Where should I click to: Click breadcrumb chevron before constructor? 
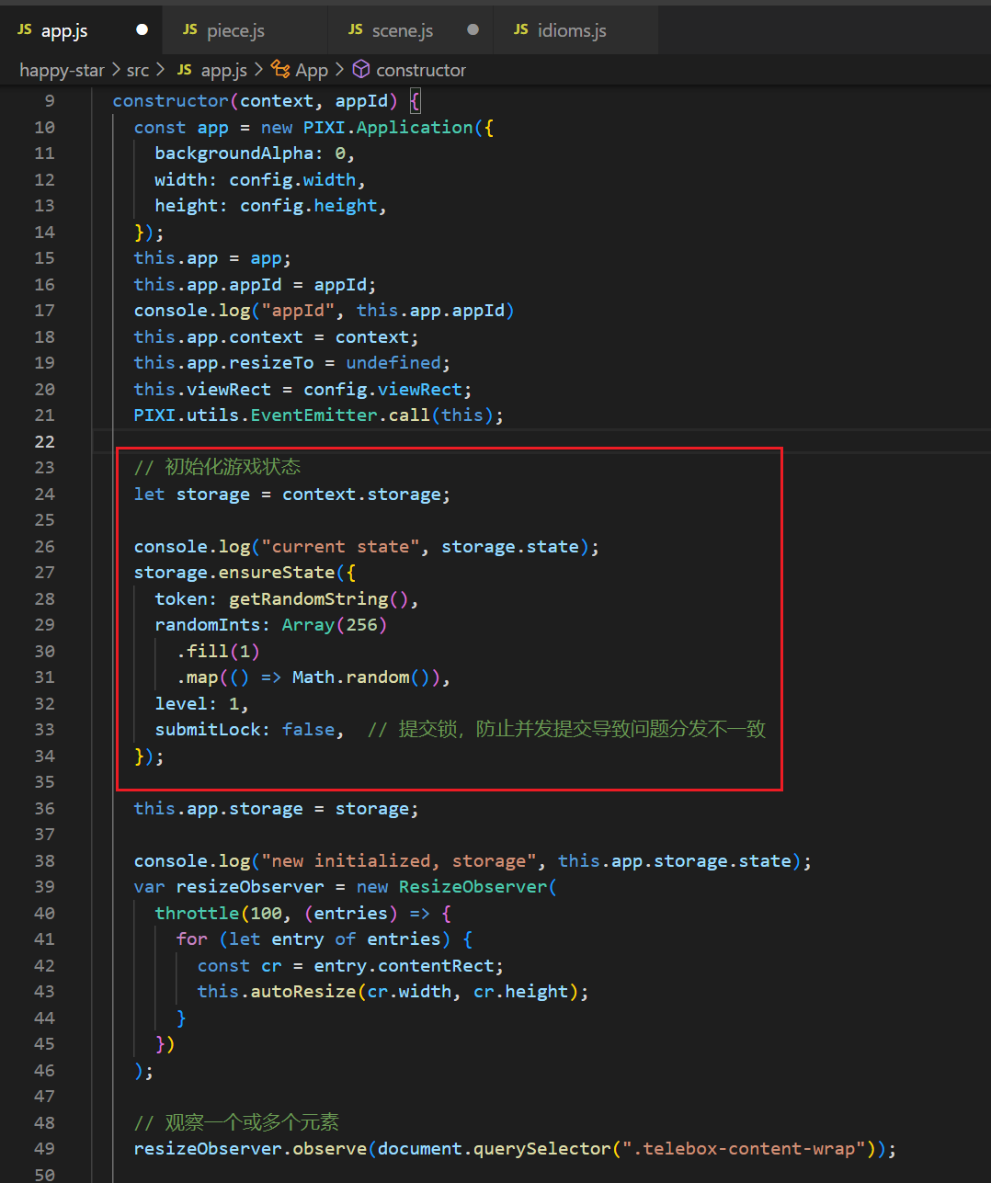click(340, 70)
